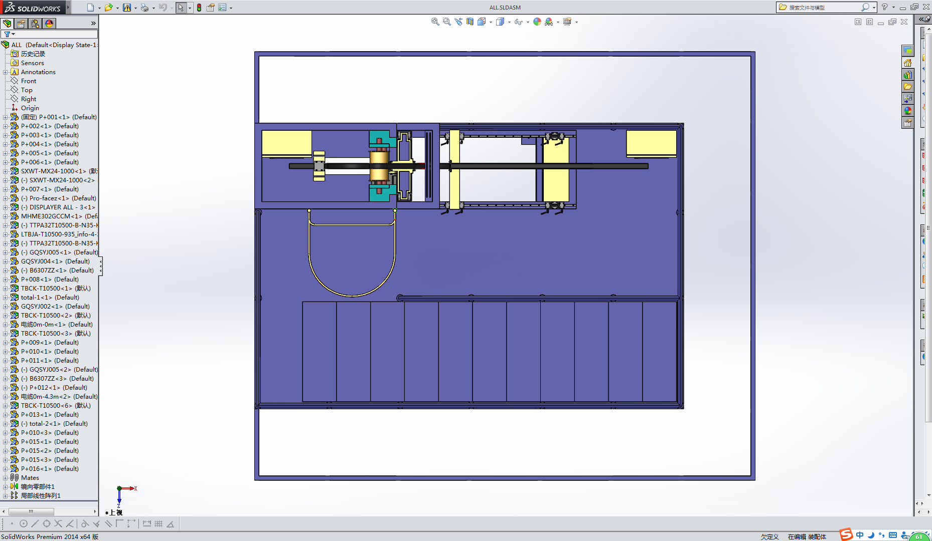
Task: Select 镜向零部件1 mirror feature in tree
Action: (x=38, y=487)
